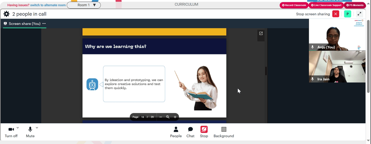Screen dimensions: 371x144
Task: Turn off the camera
Action: click(11, 132)
